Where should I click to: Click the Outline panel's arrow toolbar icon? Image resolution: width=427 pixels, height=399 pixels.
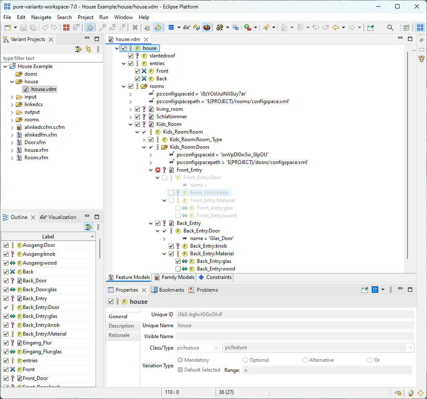88,227
